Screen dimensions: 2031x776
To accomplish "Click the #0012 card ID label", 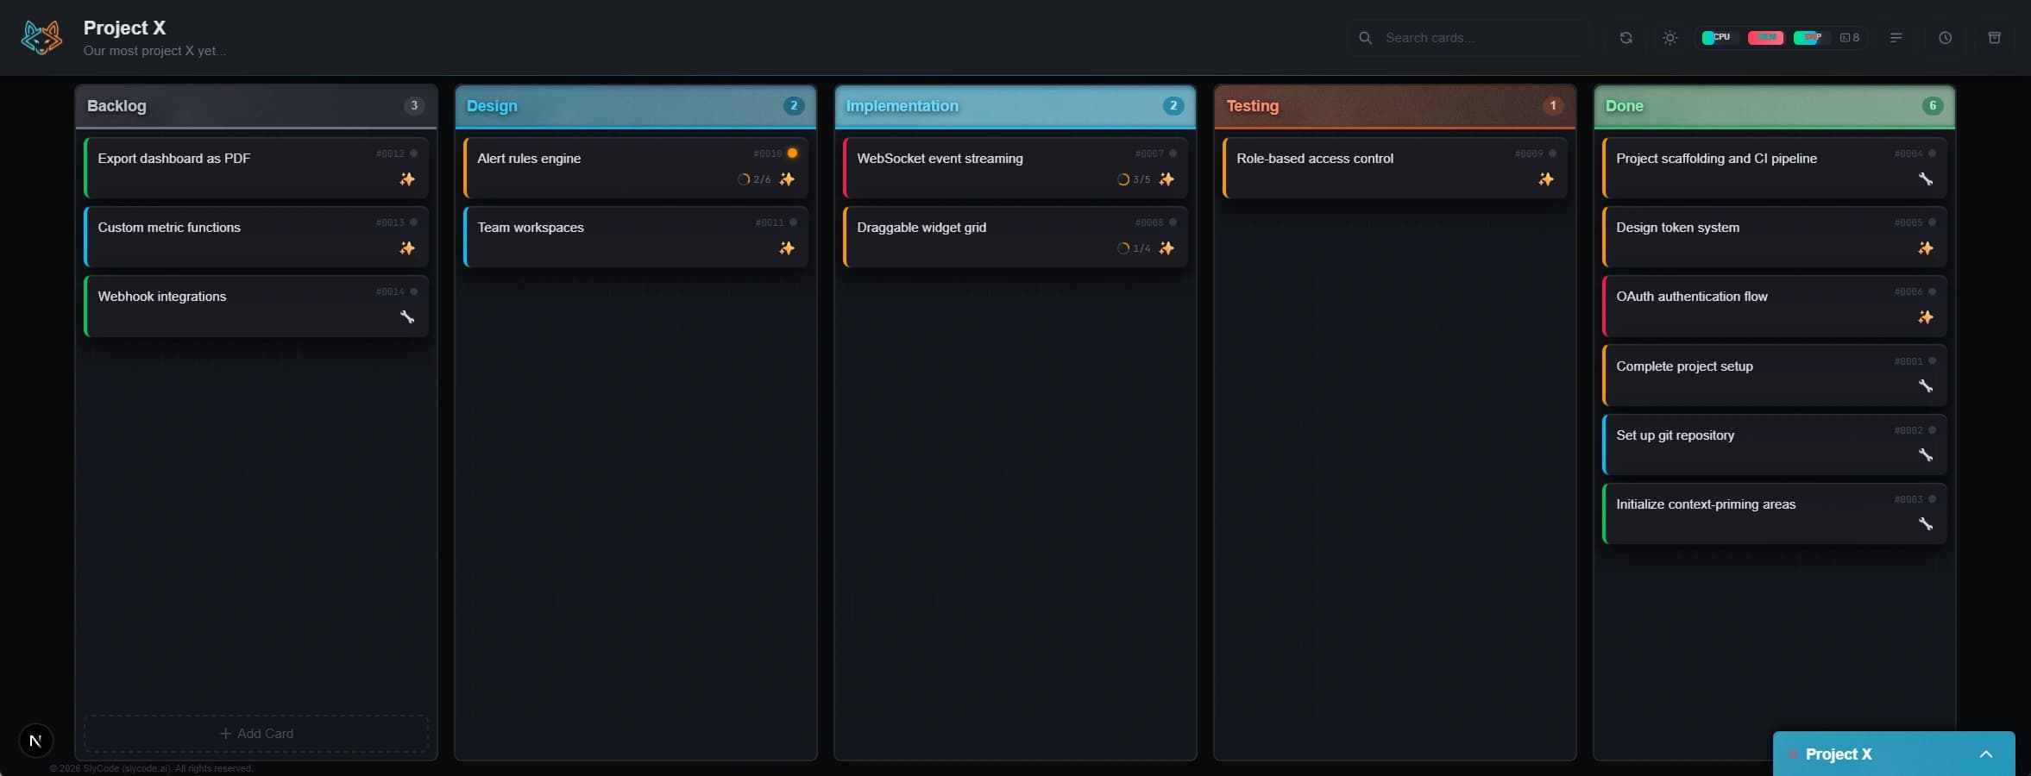I will click(x=390, y=153).
